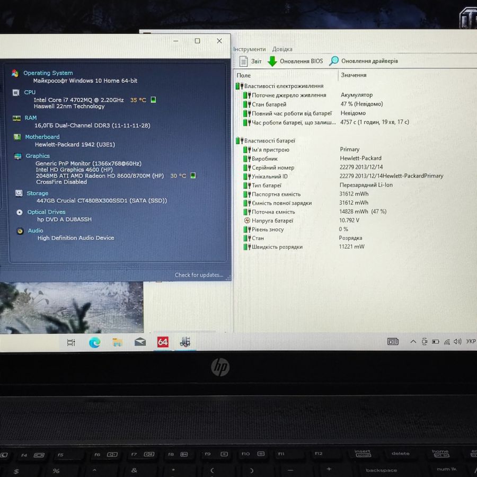The image size is (477, 477).
Task: Open File Explorer from the taskbar
Action: tap(118, 342)
